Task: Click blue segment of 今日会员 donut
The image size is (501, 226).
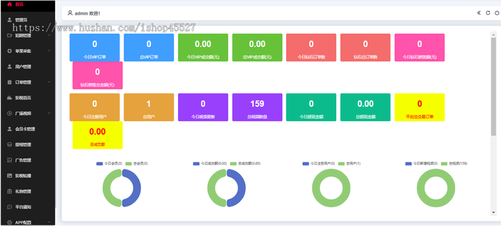Action: (137, 188)
